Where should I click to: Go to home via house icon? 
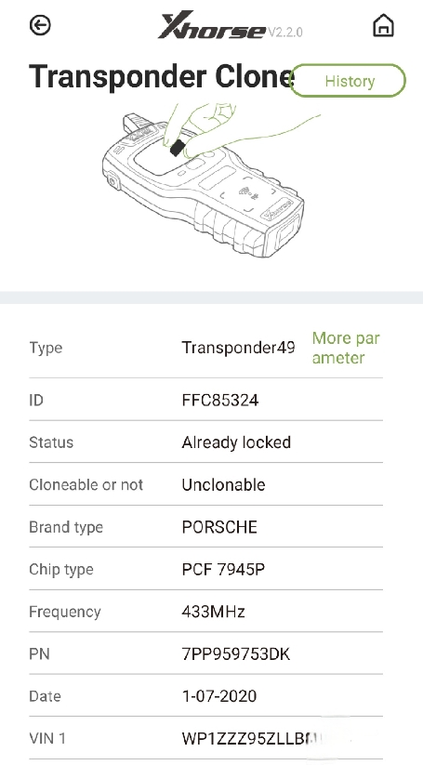point(383,25)
